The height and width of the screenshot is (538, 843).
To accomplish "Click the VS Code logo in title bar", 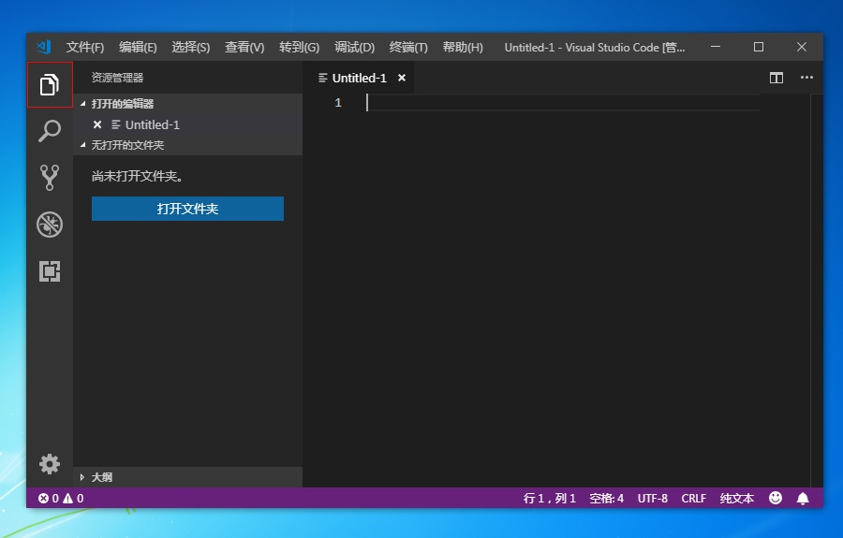I will [x=43, y=47].
